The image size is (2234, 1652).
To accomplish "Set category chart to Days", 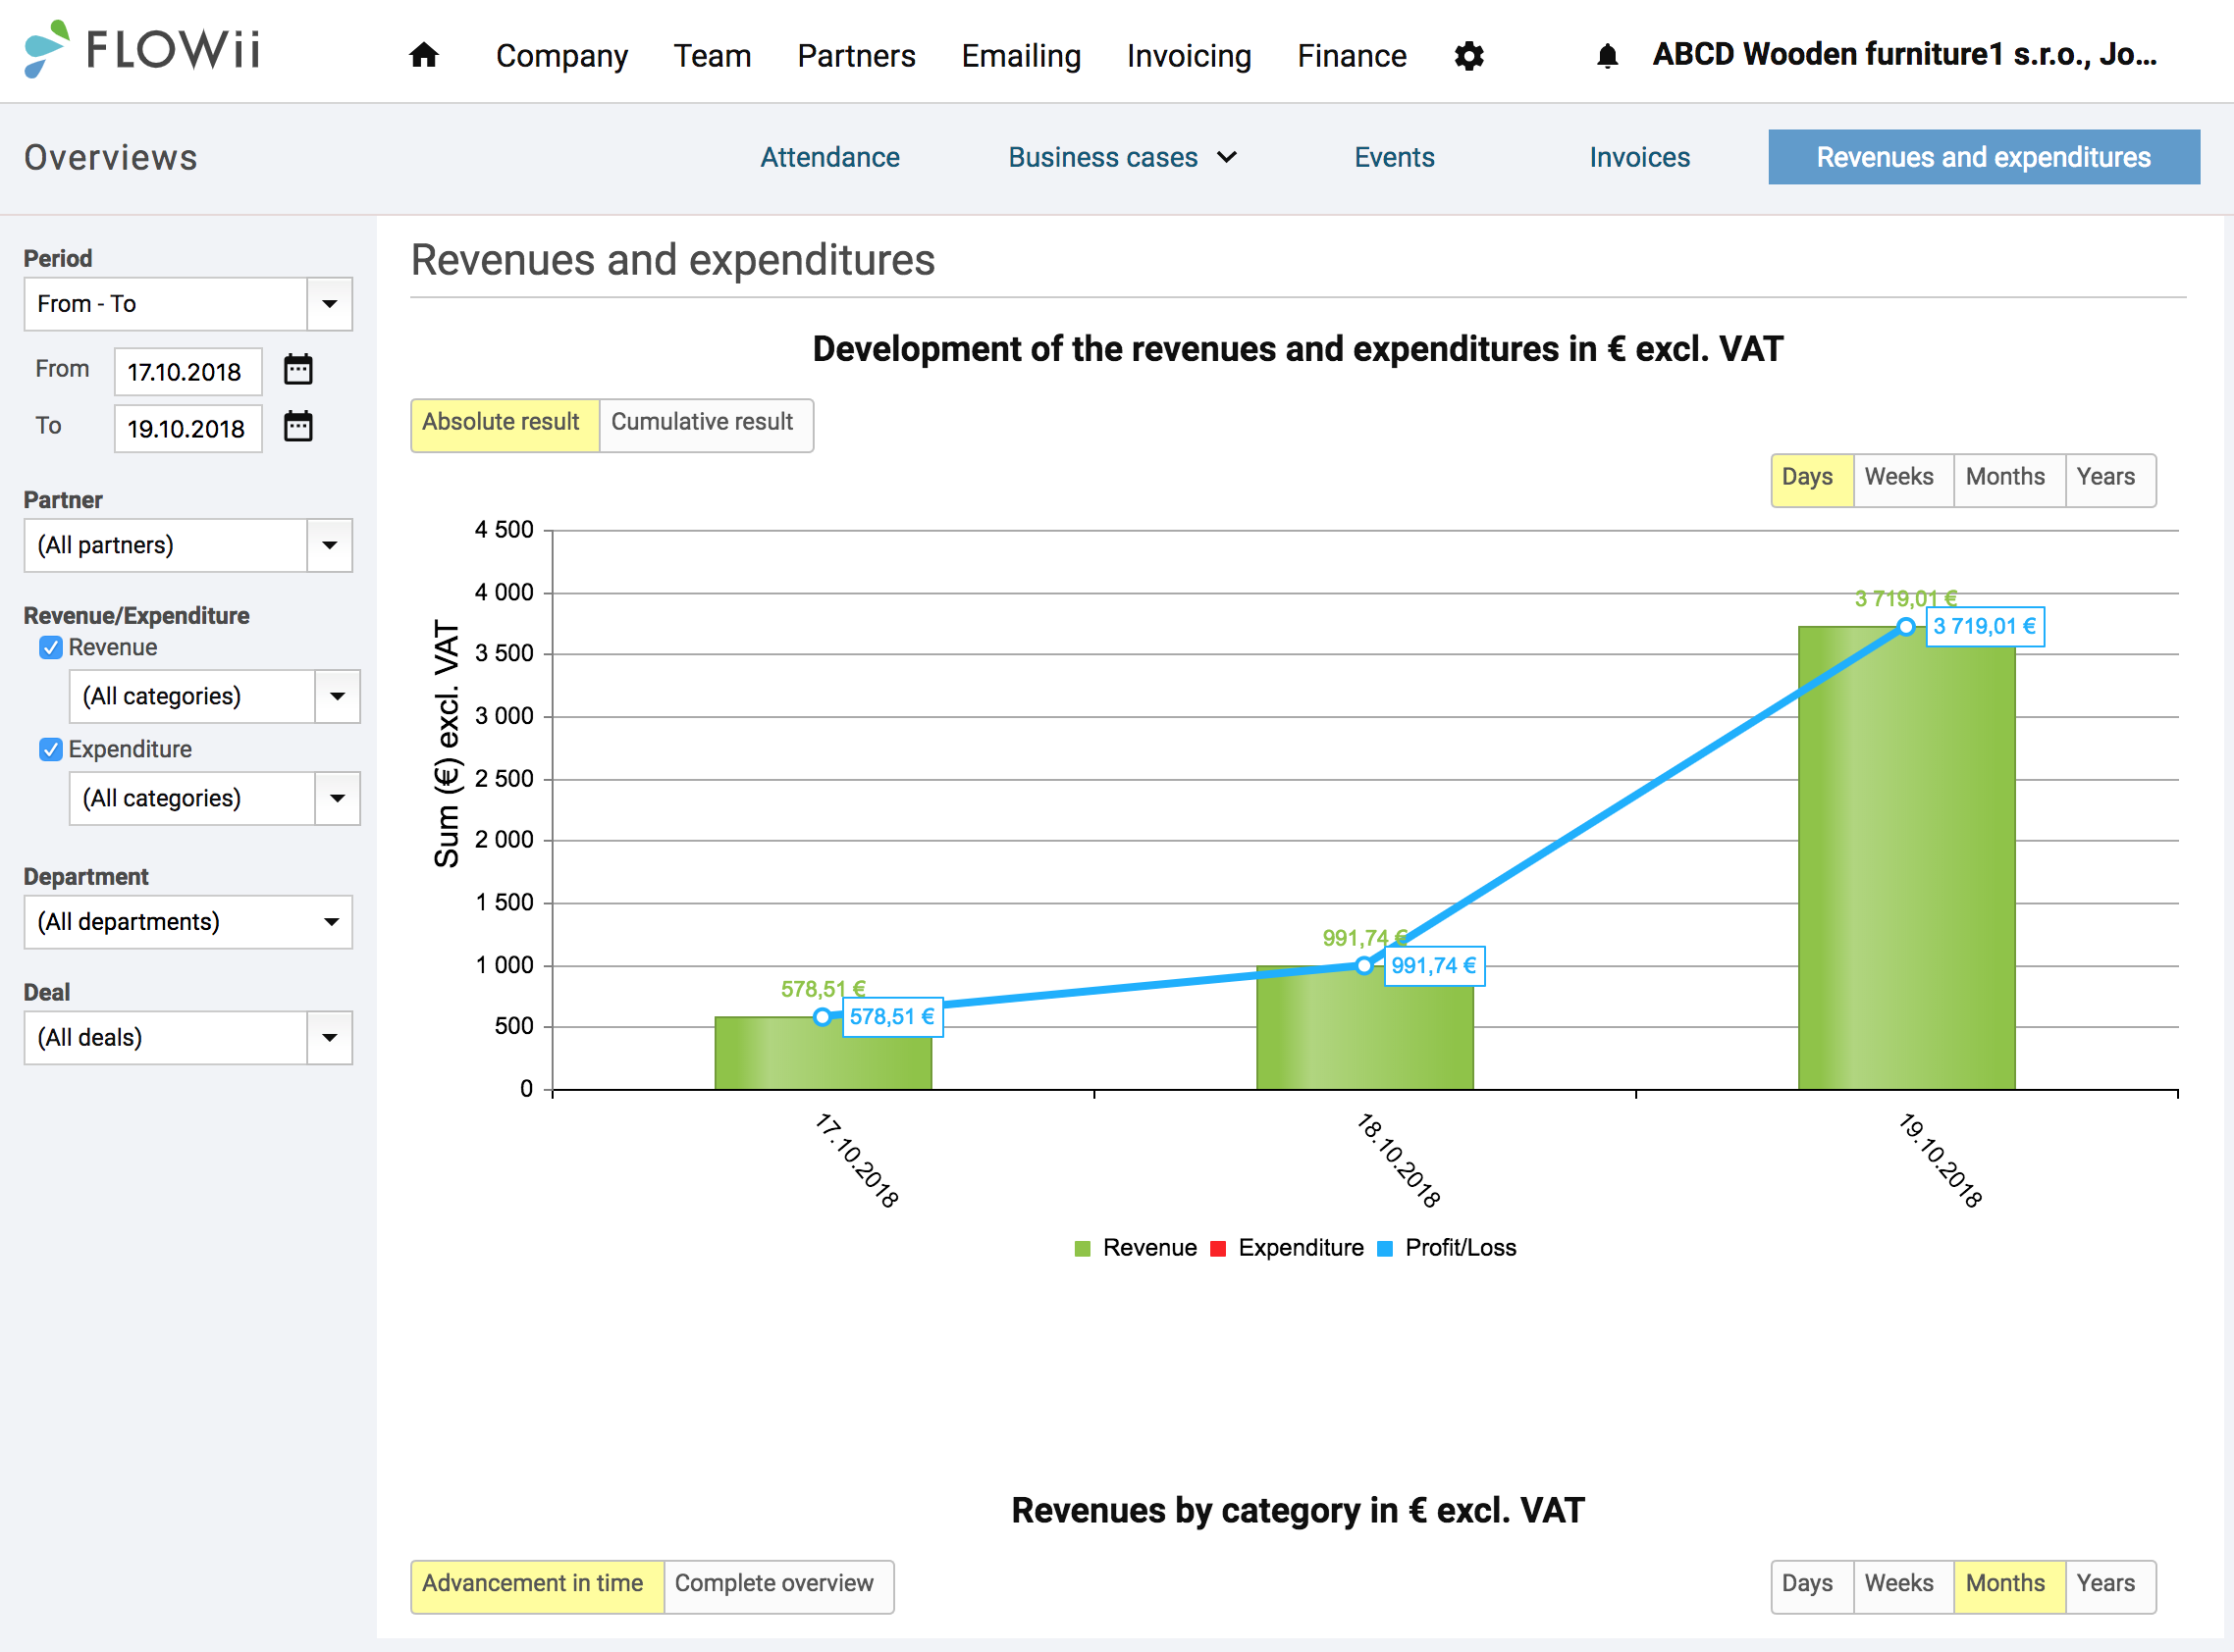I will [1811, 1586].
